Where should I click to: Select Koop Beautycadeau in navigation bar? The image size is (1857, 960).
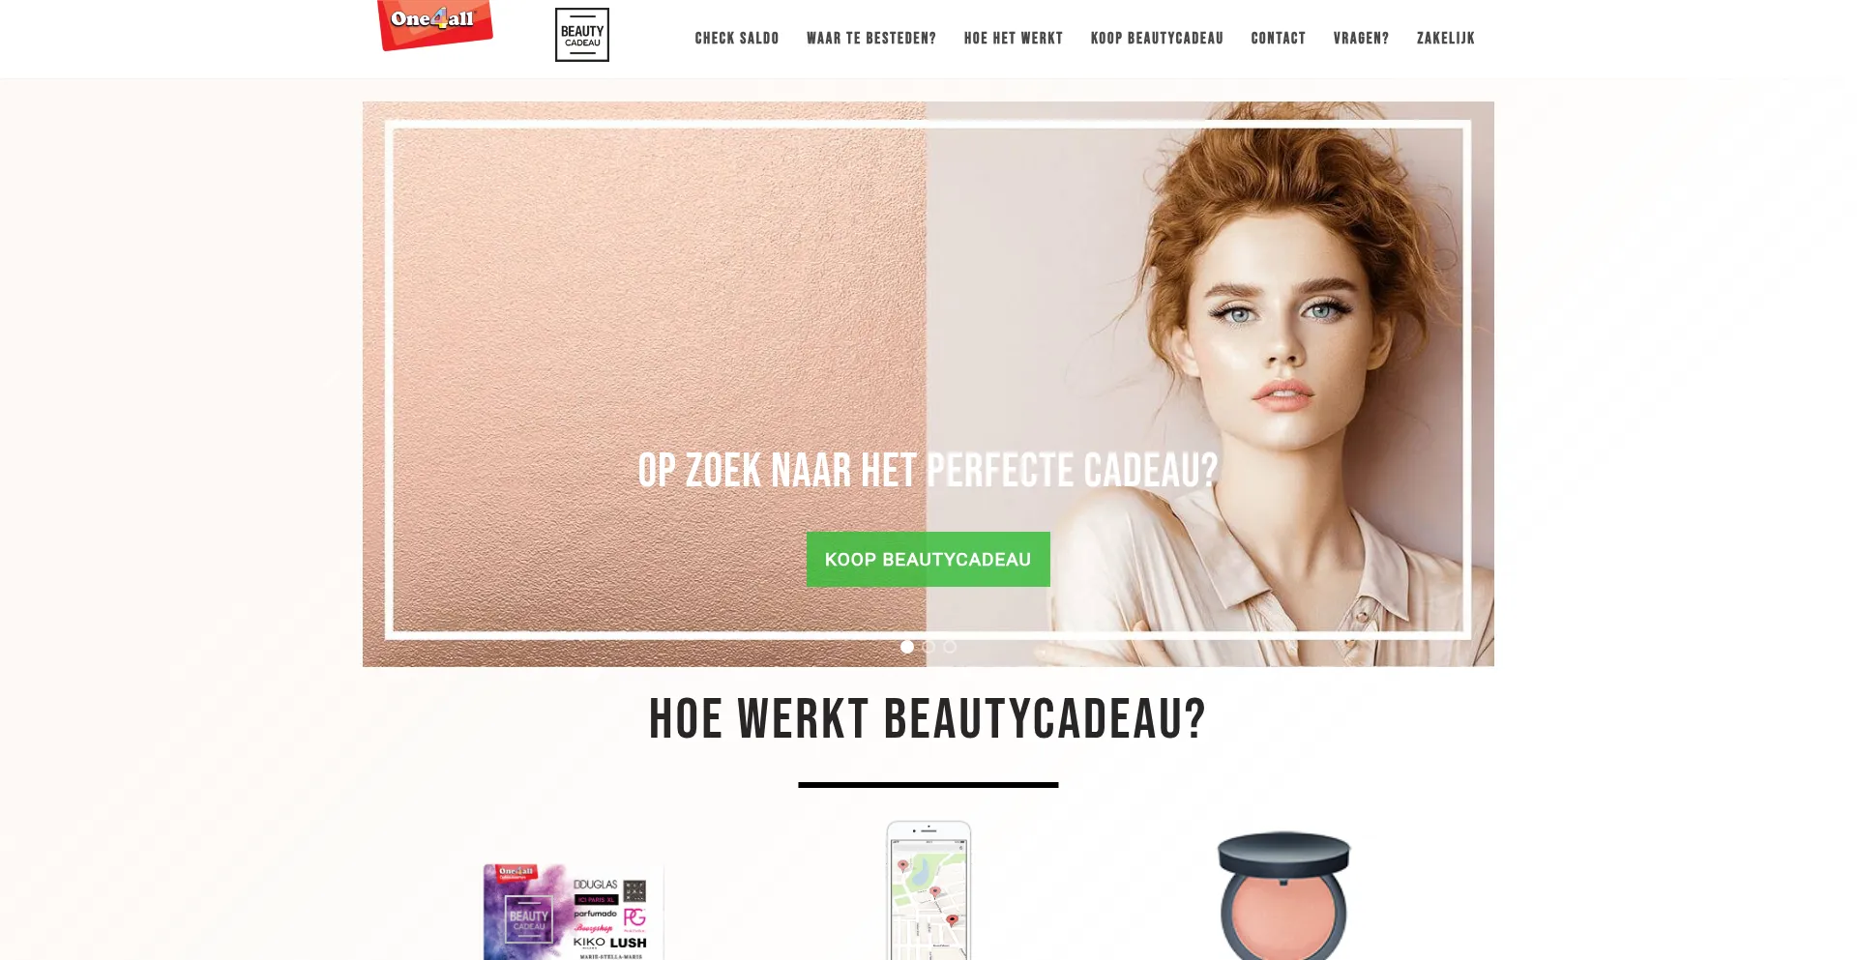1157,39
